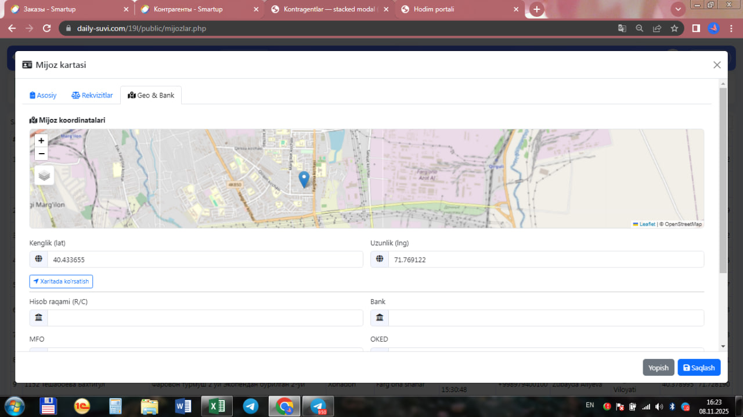Open Telegram from the taskbar
The height and width of the screenshot is (417, 743).
251,406
